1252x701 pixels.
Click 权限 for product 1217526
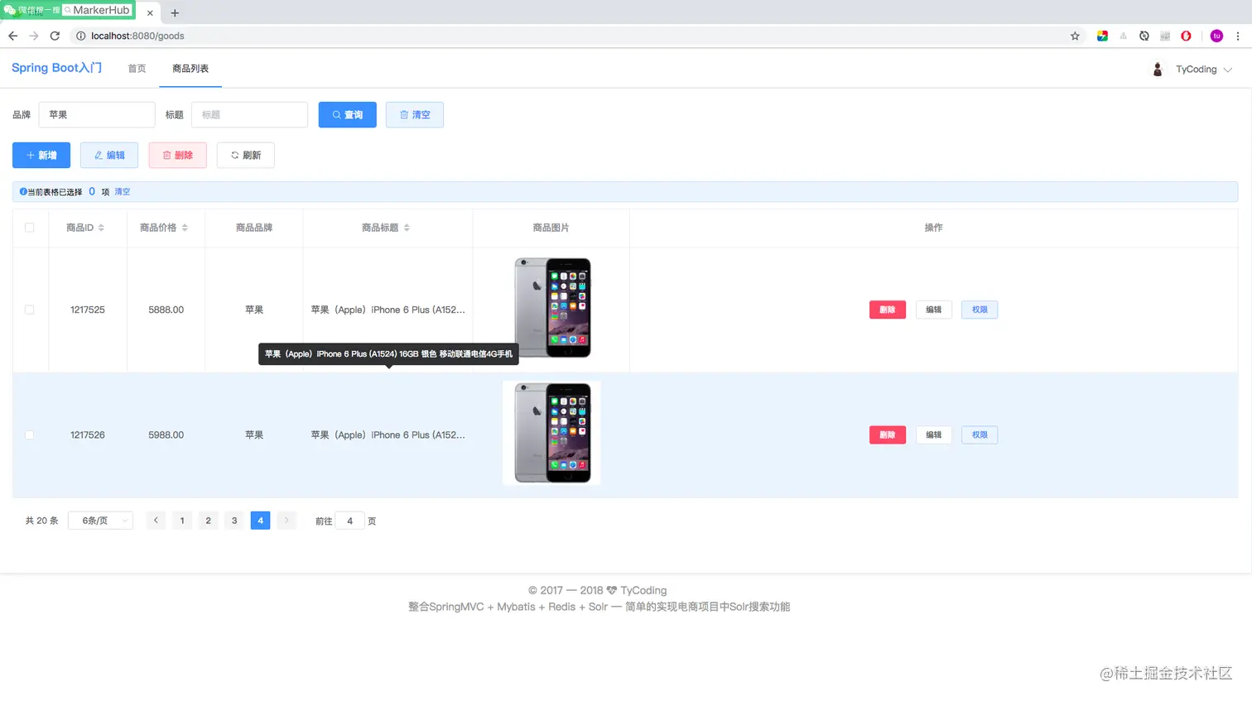click(980, 435)
